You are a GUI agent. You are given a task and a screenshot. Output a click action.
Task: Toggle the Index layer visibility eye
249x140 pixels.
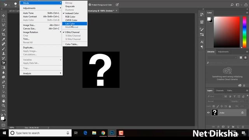click(209, 113)
